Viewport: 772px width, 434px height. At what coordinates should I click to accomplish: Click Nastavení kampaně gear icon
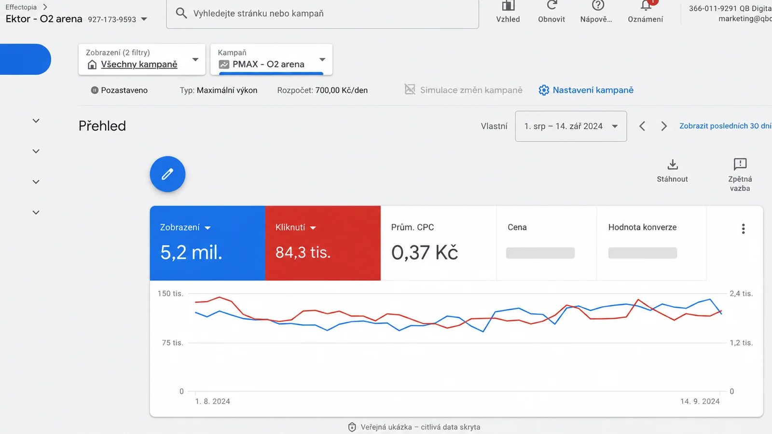click(544, 90)
